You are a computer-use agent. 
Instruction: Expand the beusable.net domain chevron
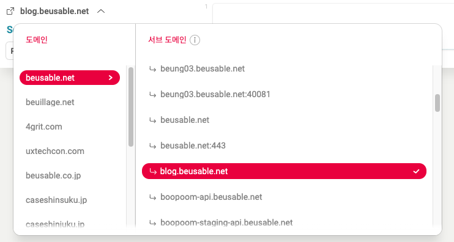(x=110, y=78)
